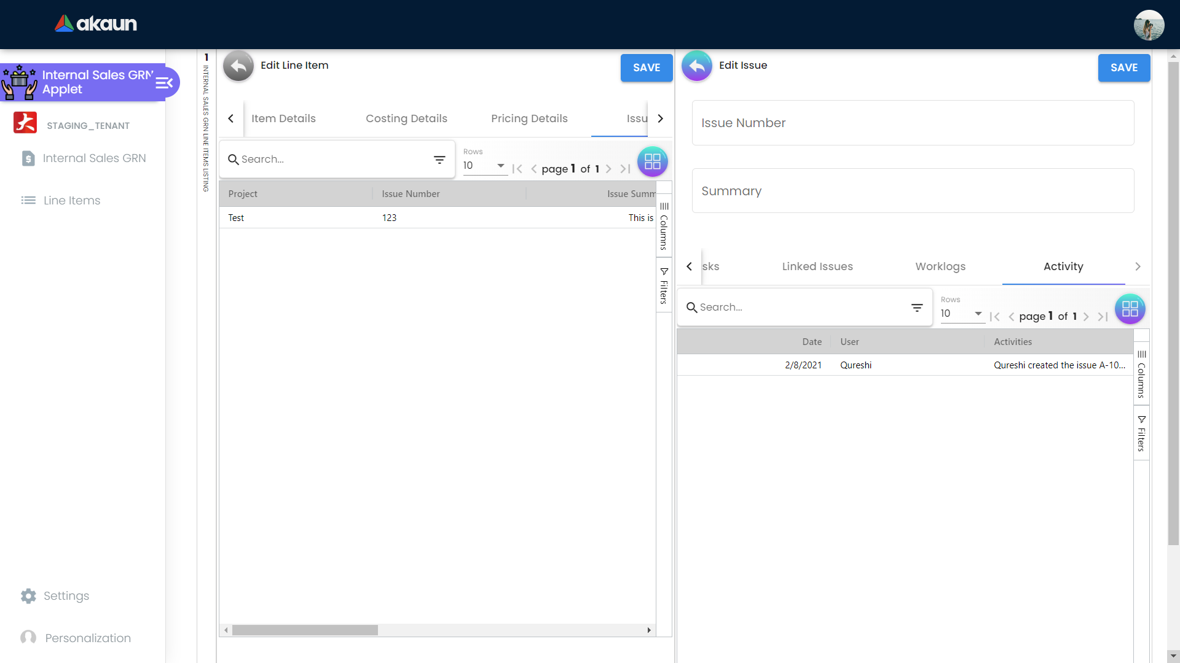Click SAVE in the Edit Line Item panel
This screenshot has height=663, width=1180.
point(646,68)
